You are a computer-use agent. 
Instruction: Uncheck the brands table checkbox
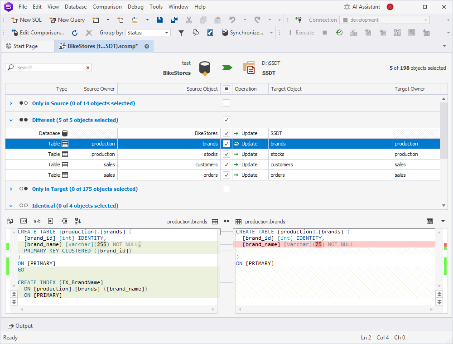pos(226,144)
